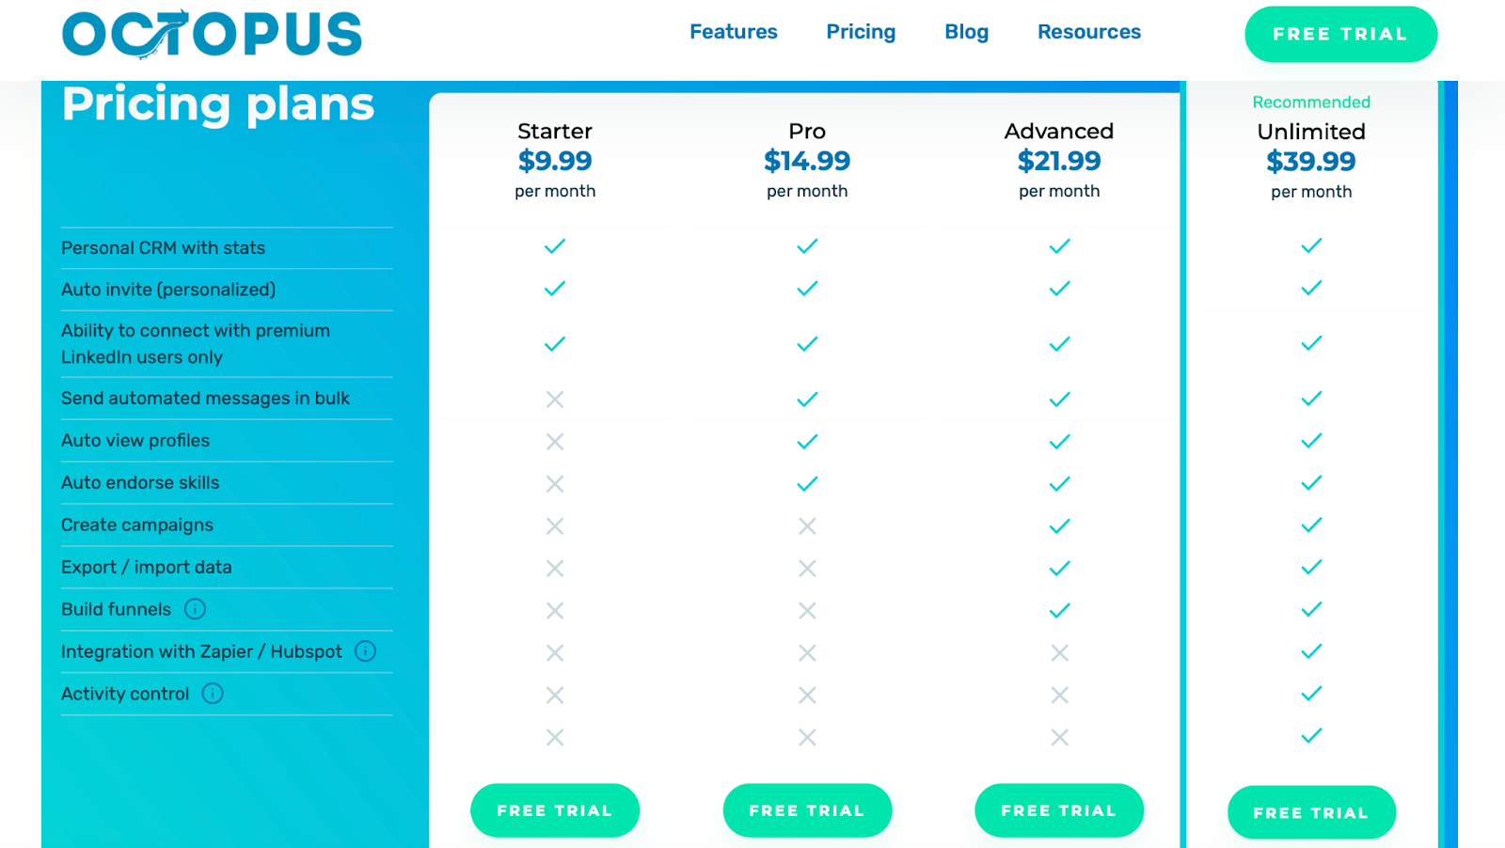
Task: Open the Build funnels info icon
Action: (x=195, y=609)
